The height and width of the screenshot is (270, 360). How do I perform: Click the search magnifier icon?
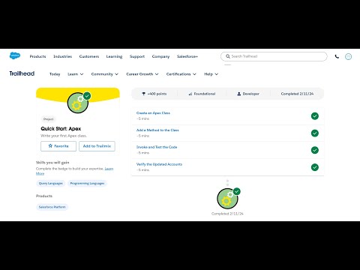[228, 56]
